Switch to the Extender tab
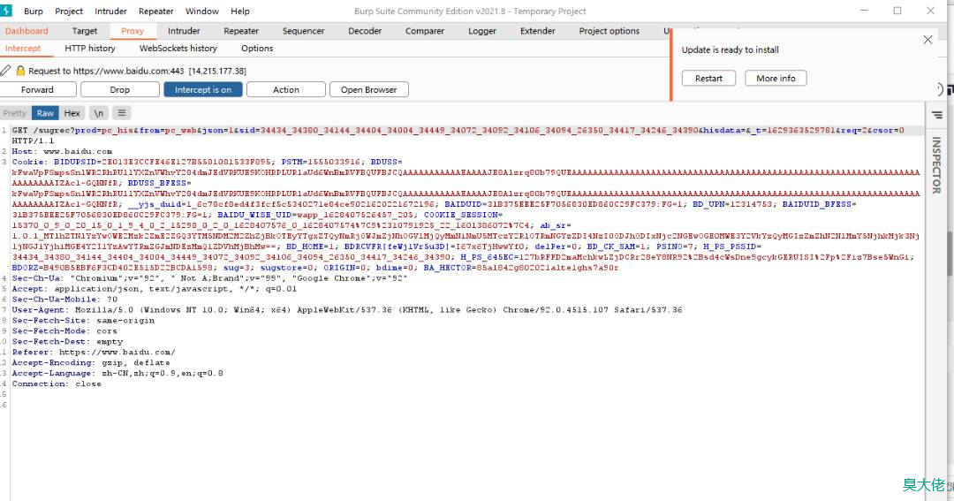 [537, 31]
